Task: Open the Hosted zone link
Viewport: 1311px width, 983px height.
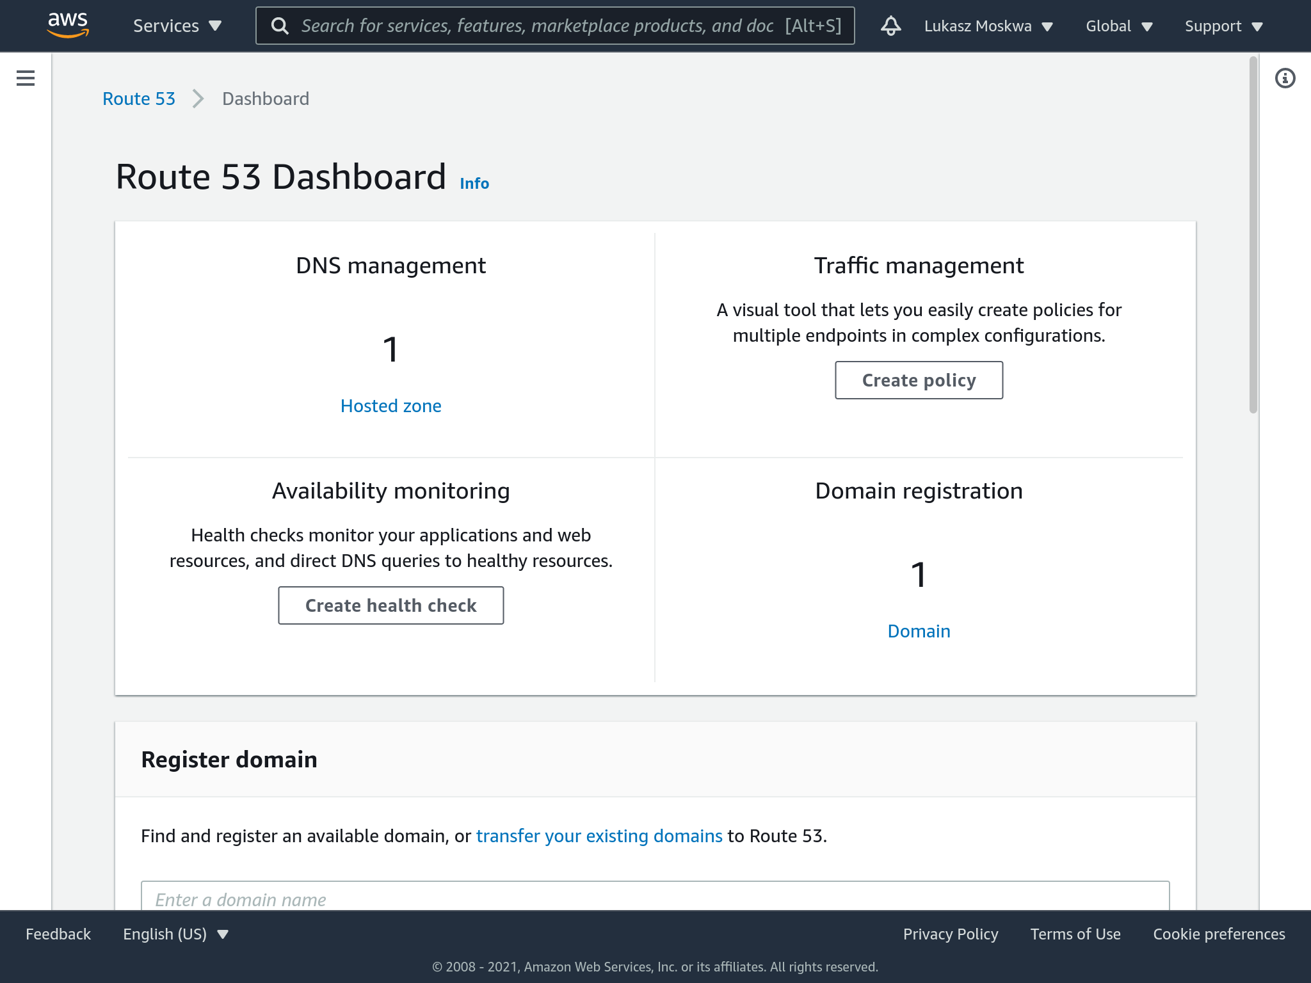Action: pos(390,406)
